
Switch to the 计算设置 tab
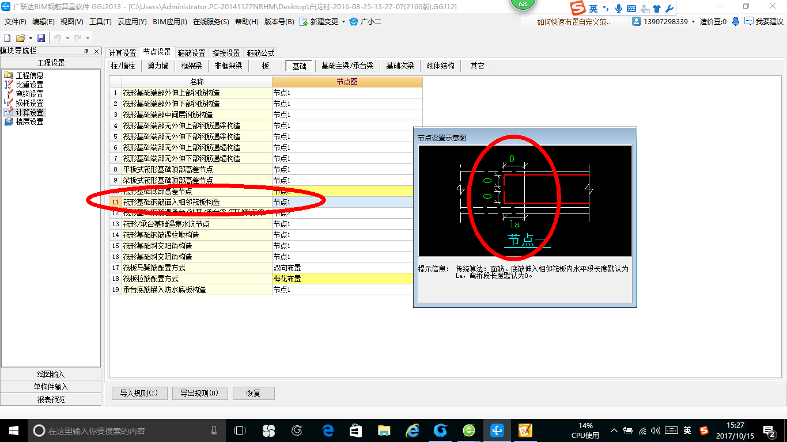(x=123, y=53)
